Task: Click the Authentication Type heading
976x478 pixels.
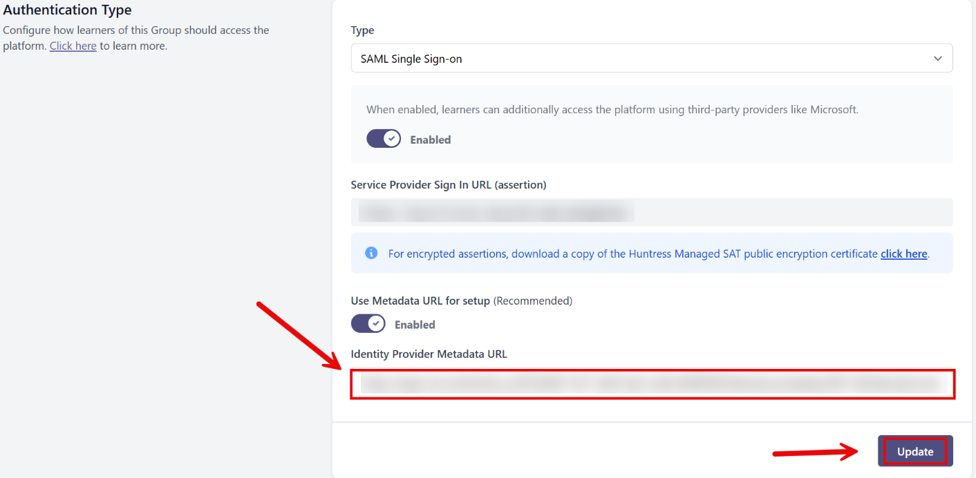Action: 67,10
